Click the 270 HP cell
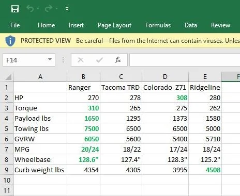 point(83,97)
